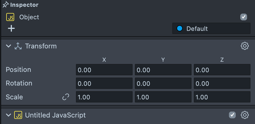Screen dimensions: 255x124
Task: Click the pin icon beside Inspector
Action: pos(6,5)
